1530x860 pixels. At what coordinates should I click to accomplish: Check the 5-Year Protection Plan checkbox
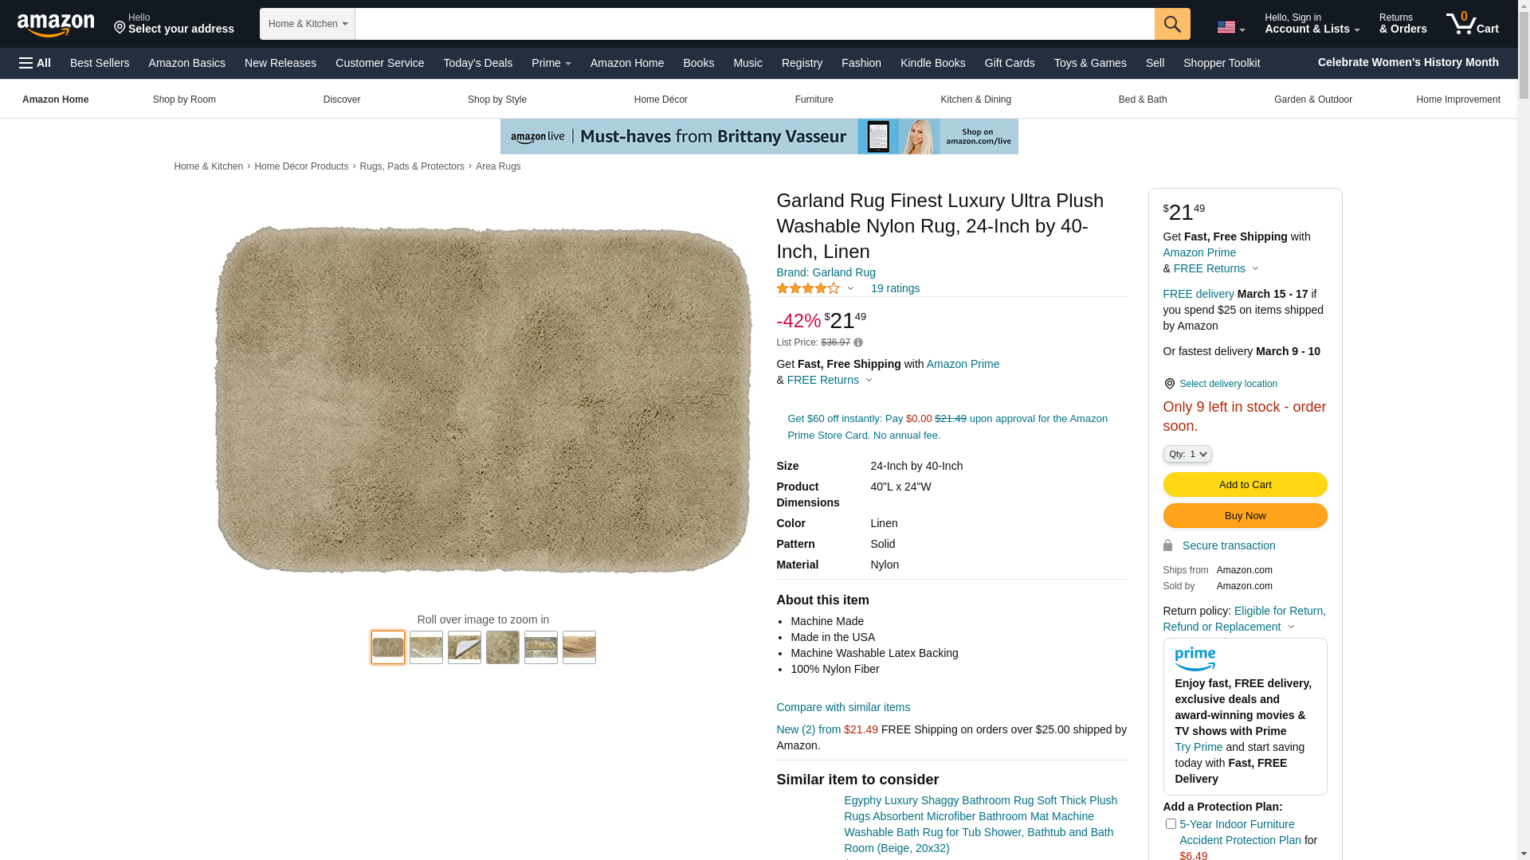pyautogui.click(x=1171, y=824)
